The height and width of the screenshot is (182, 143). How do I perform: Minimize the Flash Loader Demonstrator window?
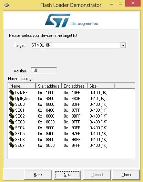111,4
